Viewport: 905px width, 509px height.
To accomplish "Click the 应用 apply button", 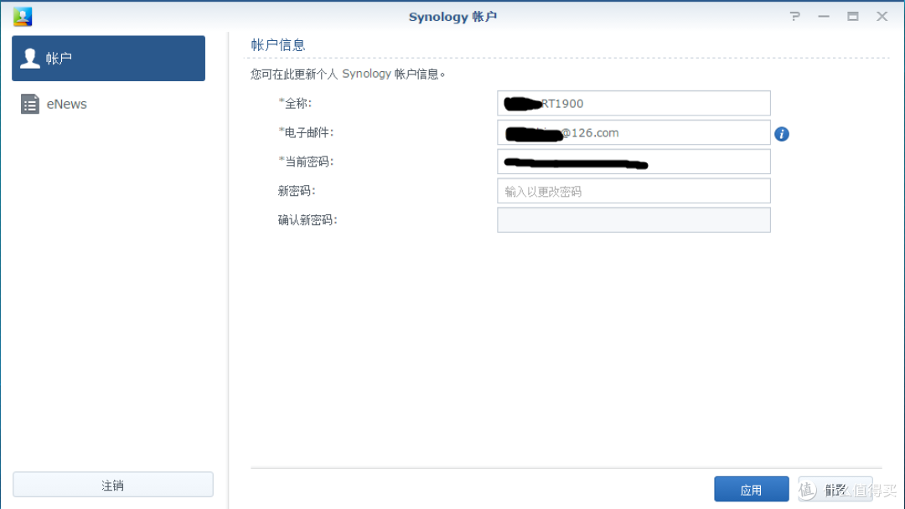I will 752,490.
